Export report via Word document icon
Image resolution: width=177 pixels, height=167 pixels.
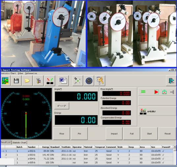[x=63, y=81]
